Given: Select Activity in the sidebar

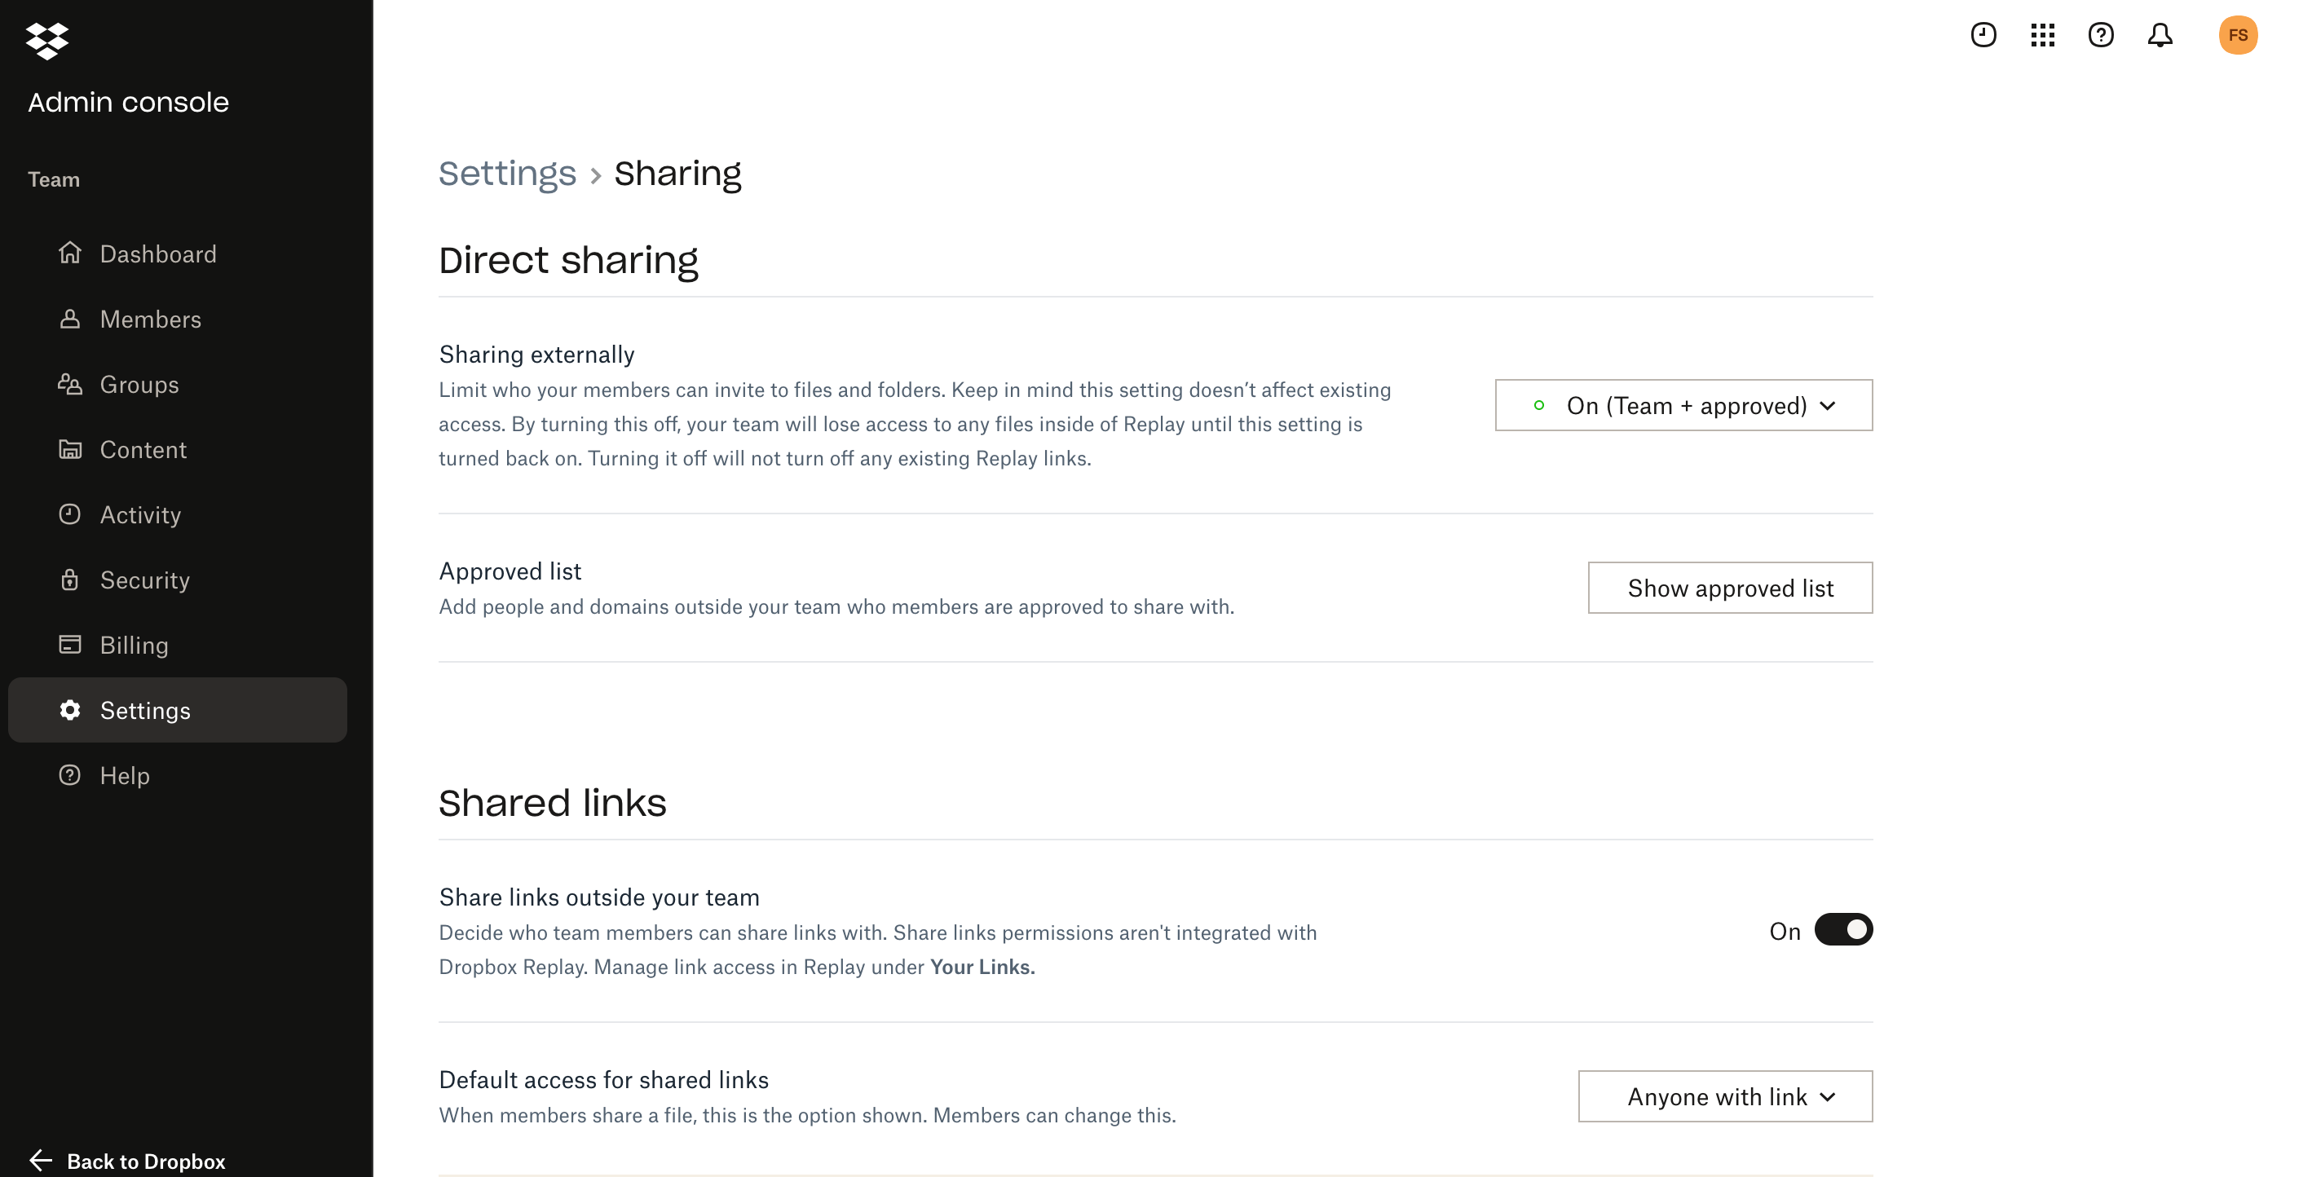Looking at the screenshot, I should point(140,515).
